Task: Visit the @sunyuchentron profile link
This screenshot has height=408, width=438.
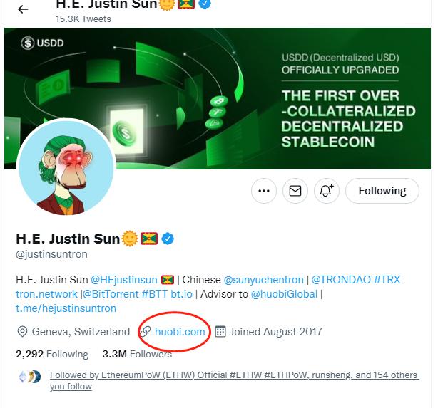Action: tap(263, 279)
